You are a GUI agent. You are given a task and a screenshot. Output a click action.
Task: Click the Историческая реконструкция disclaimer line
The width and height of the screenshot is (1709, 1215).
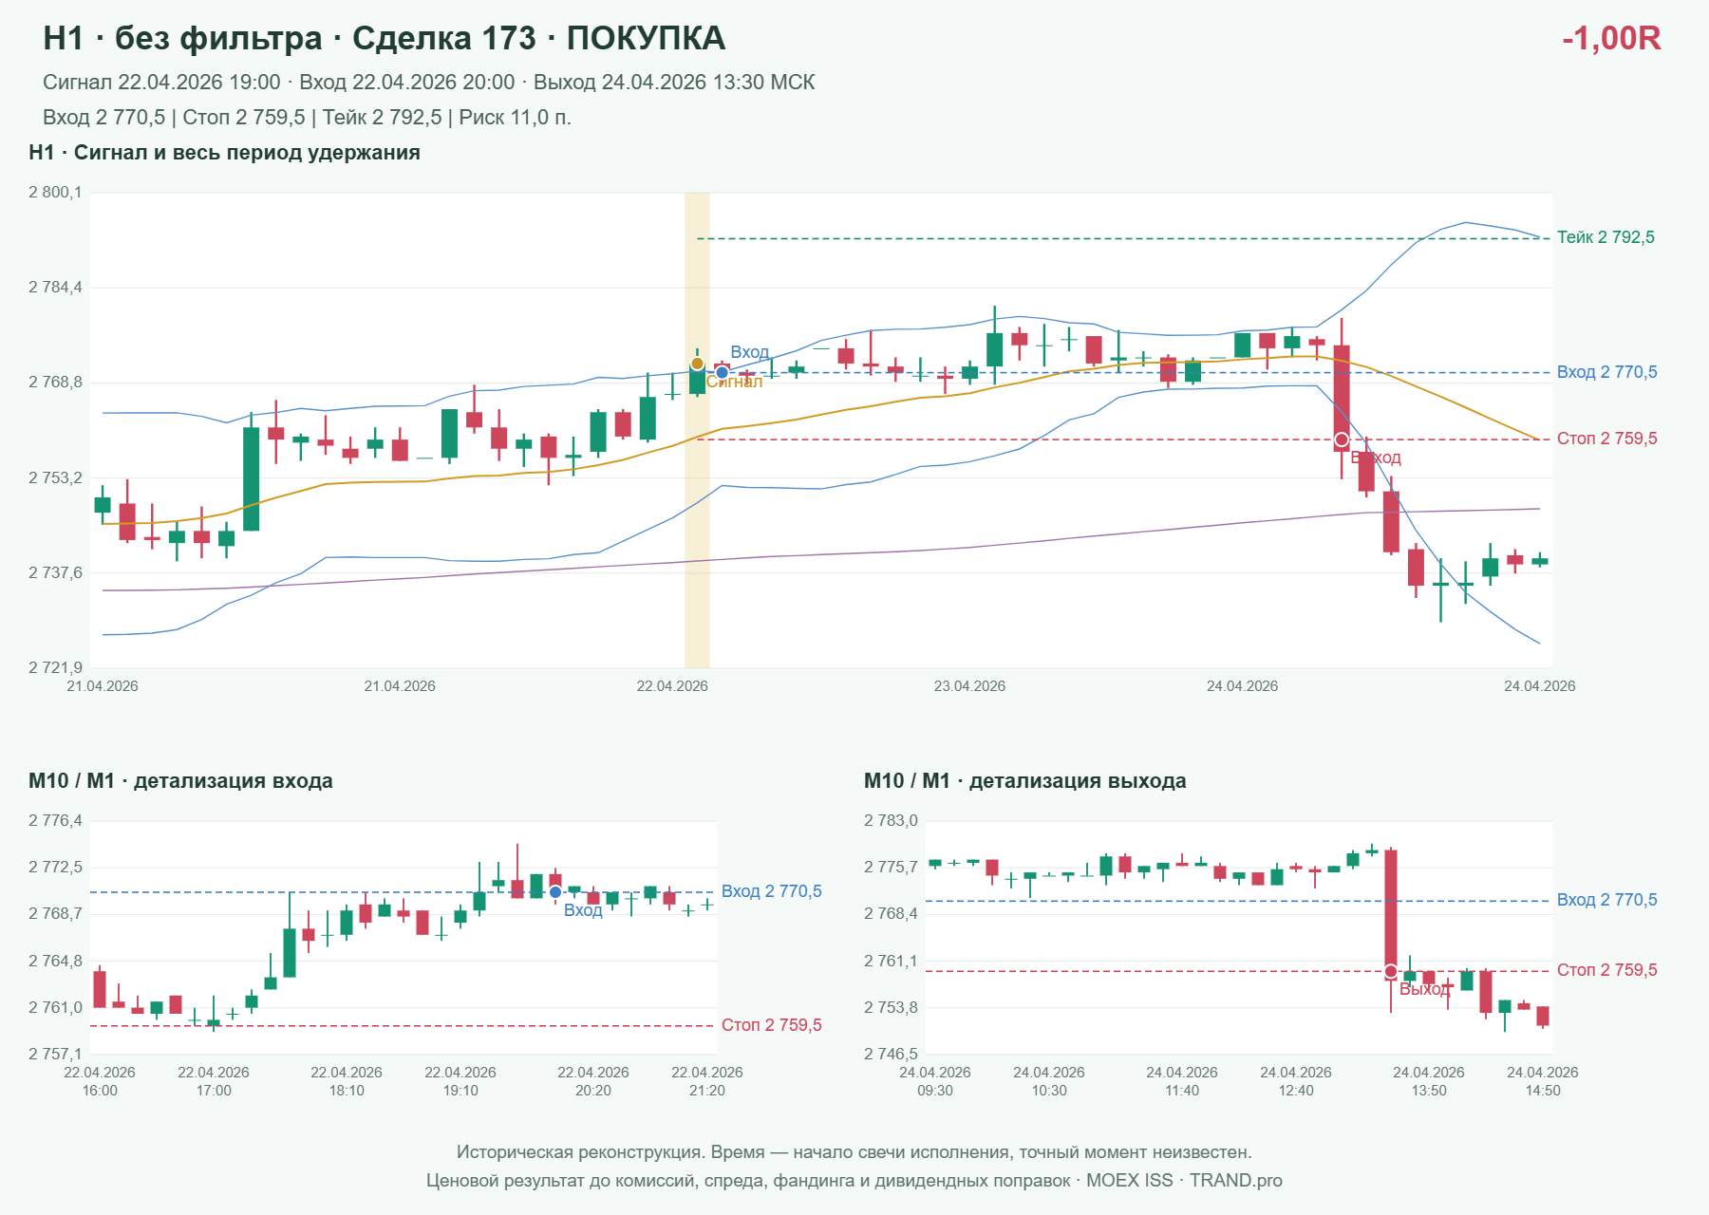854,1152
